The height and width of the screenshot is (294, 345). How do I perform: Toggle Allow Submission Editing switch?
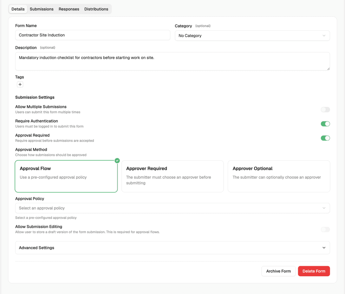(325, 229)
